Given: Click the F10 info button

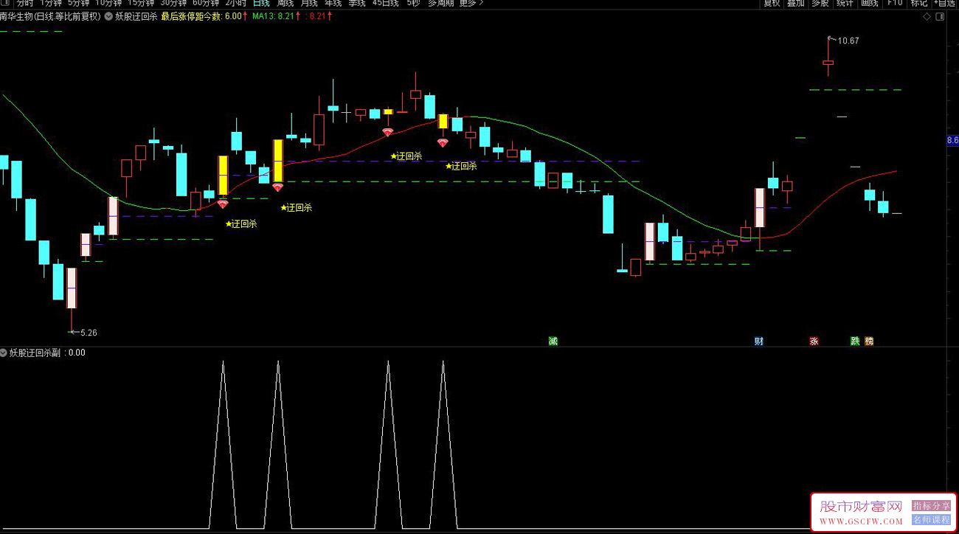Looking at the screenshot, I should [895, 3].
